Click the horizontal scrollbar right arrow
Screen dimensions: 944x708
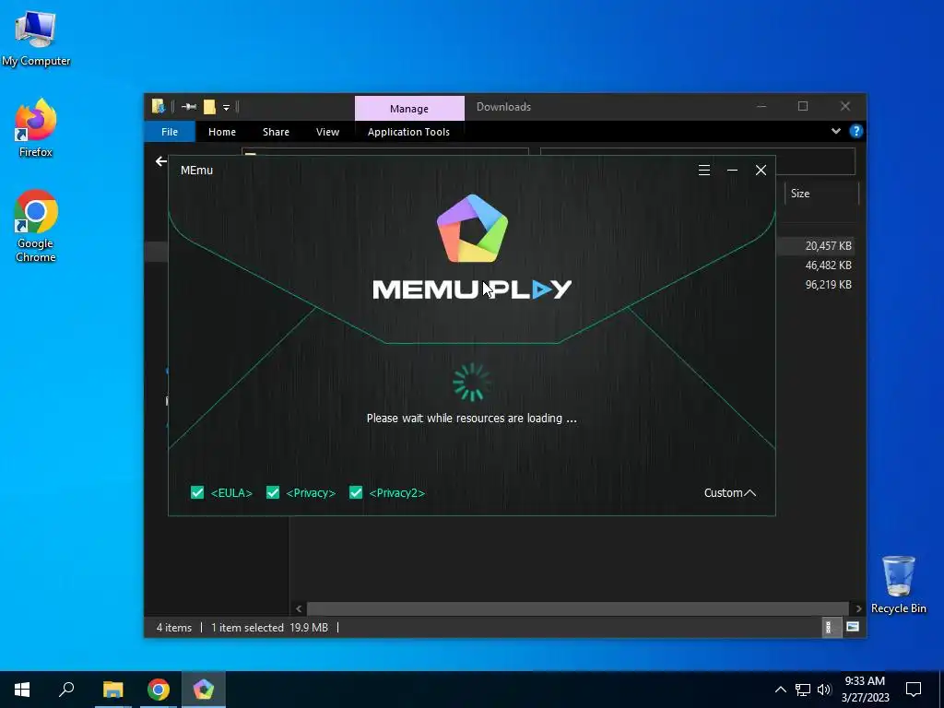tap(858, 608)
